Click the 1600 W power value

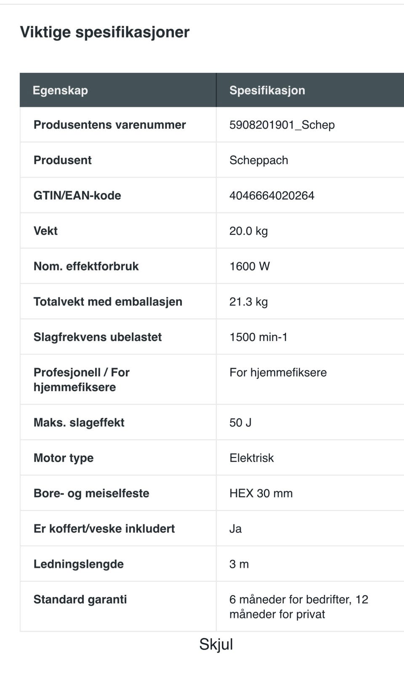coord(249,266)
